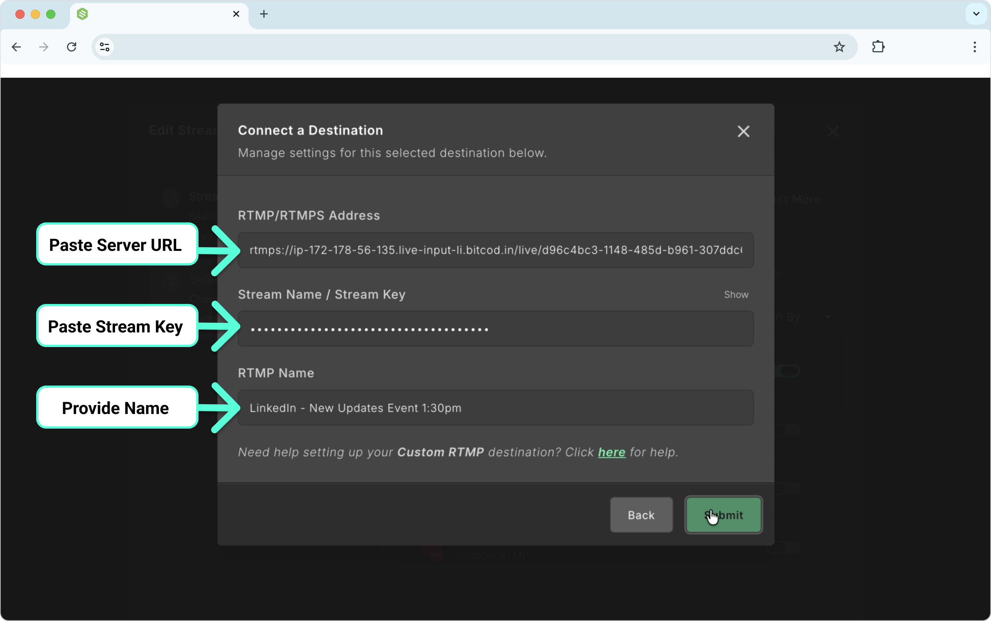Close the Edit Stream window behind the dialog
The width and height of the screenshot is (991, 621).
(x=832, y=132)
